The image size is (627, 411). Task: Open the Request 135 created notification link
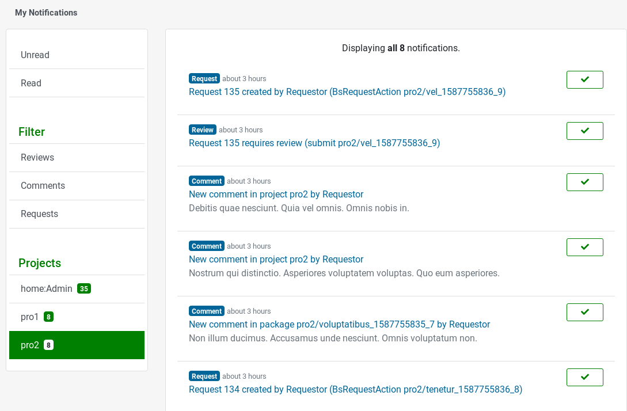point(347,92)
